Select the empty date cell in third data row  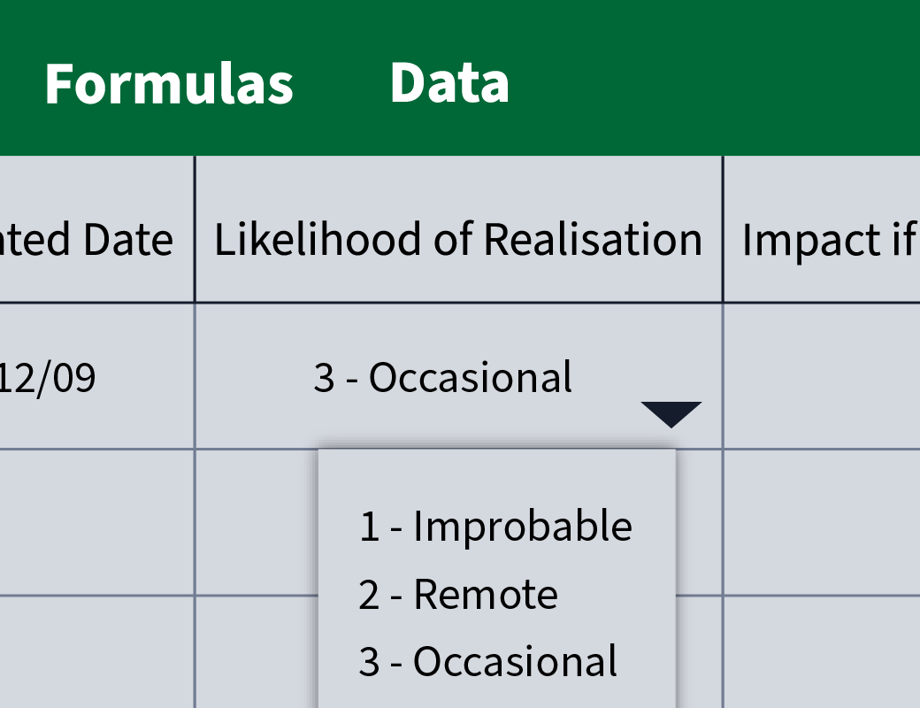click(x=96, y=653)
